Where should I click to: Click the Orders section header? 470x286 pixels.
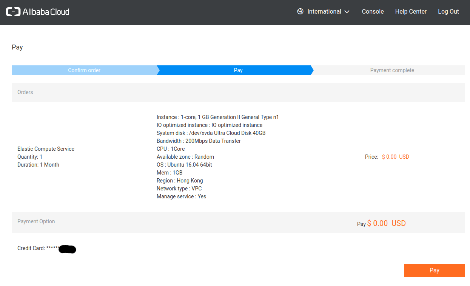(238, 92)
